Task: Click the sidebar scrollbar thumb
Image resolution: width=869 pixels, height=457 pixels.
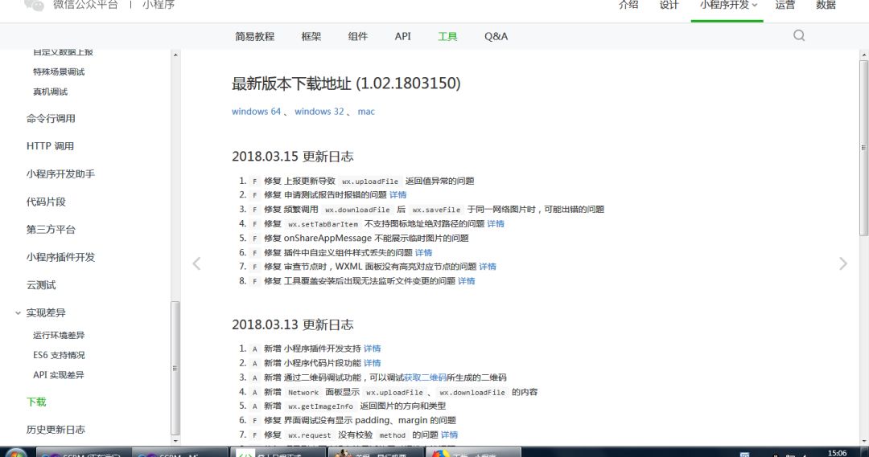Action: click(175, 368)
